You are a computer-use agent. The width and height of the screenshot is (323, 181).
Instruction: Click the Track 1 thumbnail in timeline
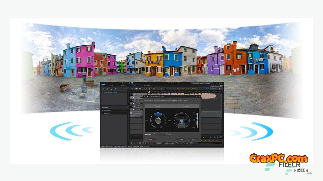[x=131, y=95]
